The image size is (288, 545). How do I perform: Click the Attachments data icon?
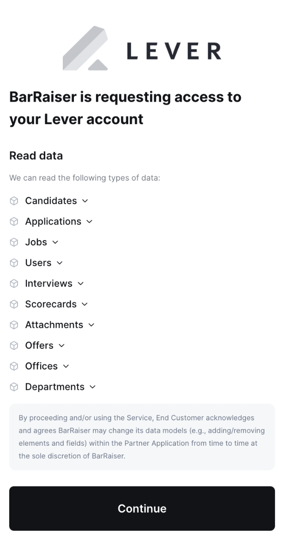pyautogui.click(x=13, y=325)
